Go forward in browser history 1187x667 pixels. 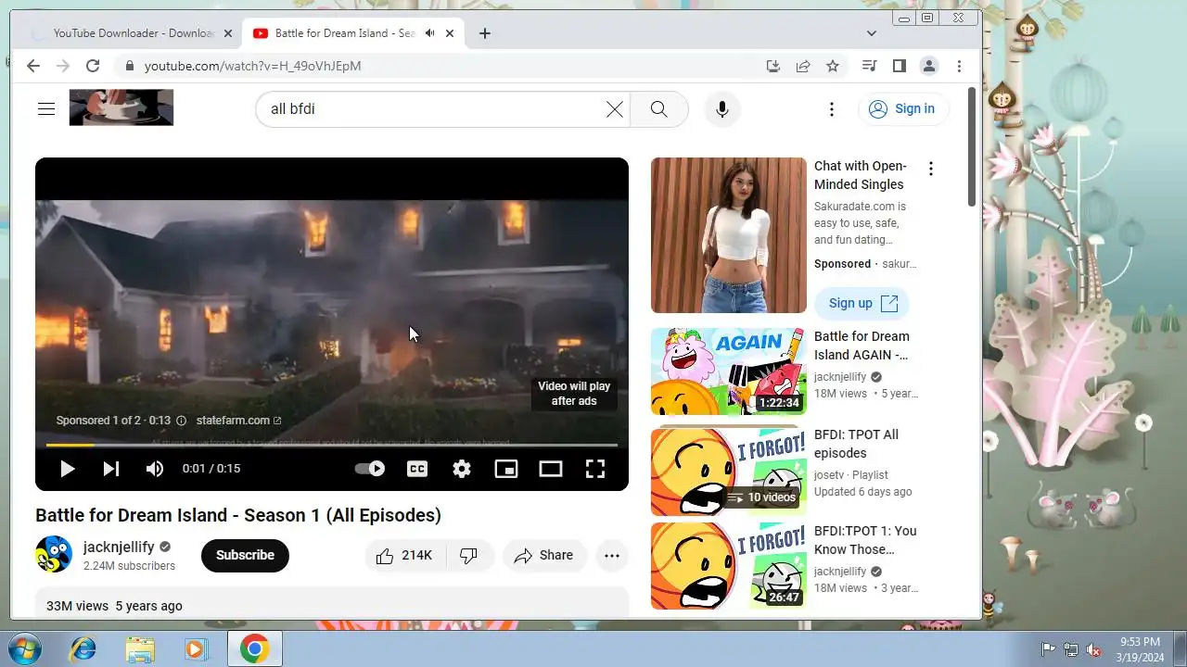pyautogui.click(x=63, y=66)
